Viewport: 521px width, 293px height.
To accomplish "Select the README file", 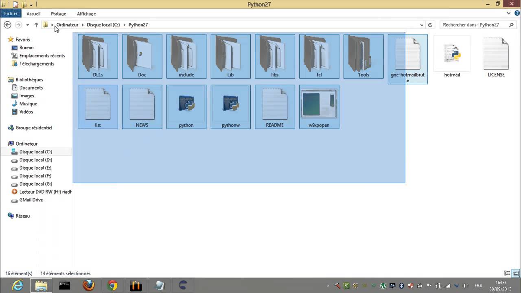I will pyautogui.click(x=275, y=107).
